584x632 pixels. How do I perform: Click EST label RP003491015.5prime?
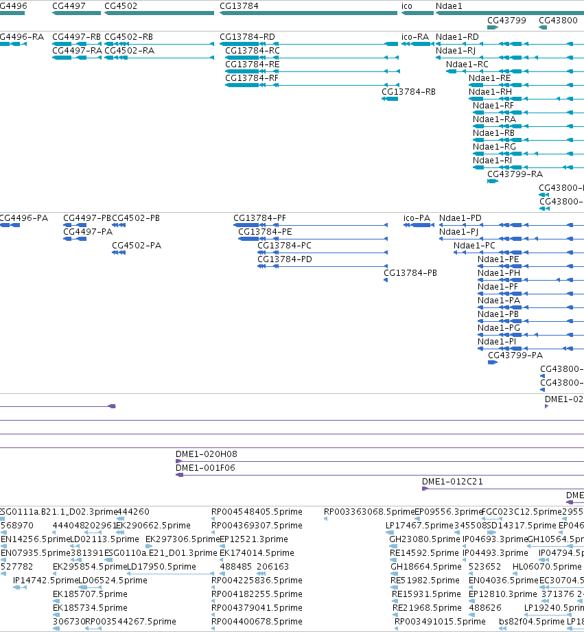[440, 621]
